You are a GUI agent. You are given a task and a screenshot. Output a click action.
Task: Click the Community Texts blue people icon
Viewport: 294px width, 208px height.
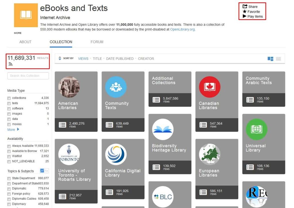(116, 87)
